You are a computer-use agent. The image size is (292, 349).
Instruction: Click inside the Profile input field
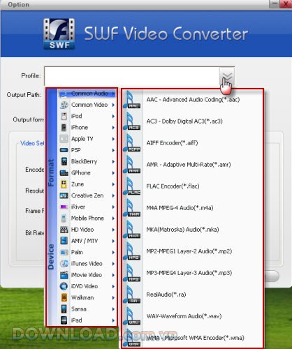coord(132,76)
